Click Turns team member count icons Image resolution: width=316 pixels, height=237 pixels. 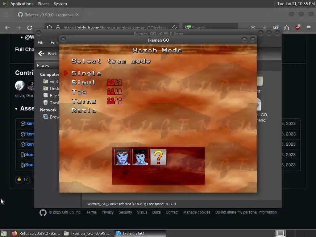(x=114, y=101)
